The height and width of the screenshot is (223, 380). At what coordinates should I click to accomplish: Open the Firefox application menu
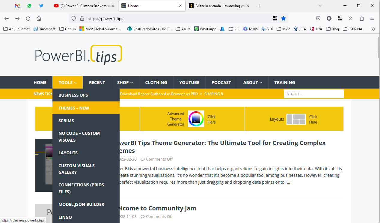[372, 19]
